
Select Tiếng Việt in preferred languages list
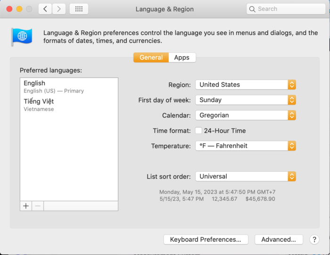69,105
